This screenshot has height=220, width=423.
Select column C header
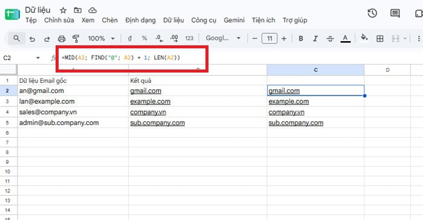click(x=315, y=70)
